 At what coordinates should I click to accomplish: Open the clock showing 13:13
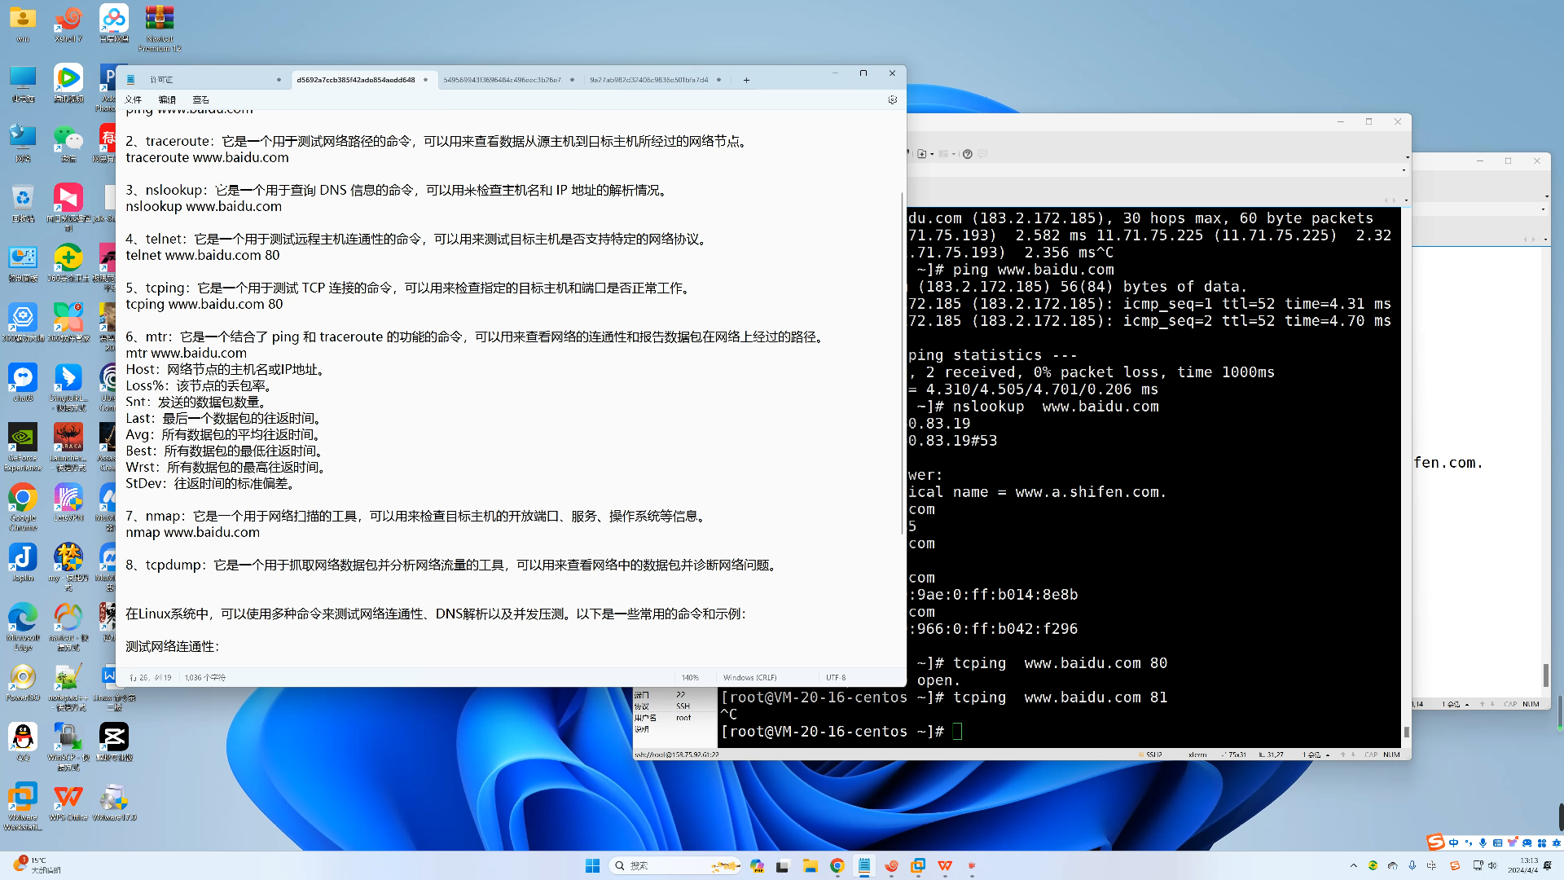1523,865
